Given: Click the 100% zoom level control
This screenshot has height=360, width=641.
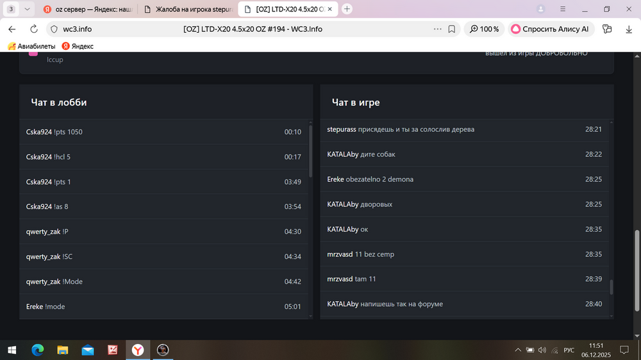Looking at the screenshot, I should pos(484,29).
